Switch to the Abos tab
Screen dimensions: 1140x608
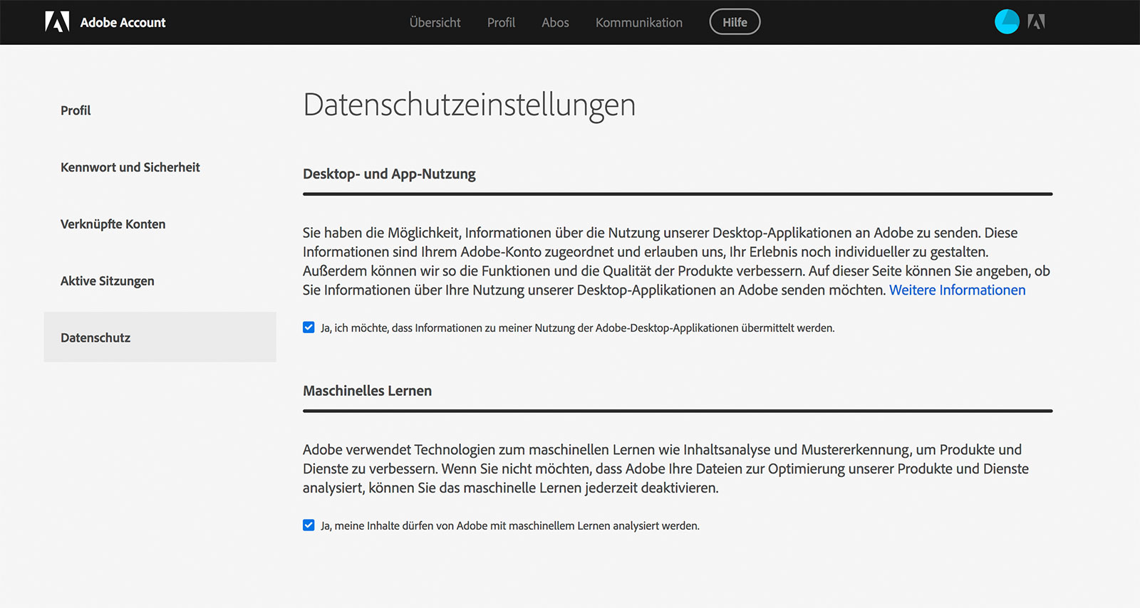click(x=555, y=22)
